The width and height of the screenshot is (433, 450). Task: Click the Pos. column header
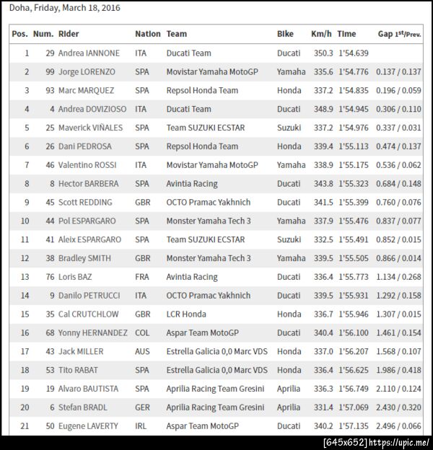click(19, 34)
